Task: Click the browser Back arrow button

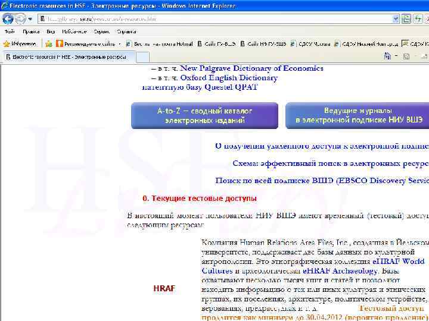Action: click(x=8, y=19)
